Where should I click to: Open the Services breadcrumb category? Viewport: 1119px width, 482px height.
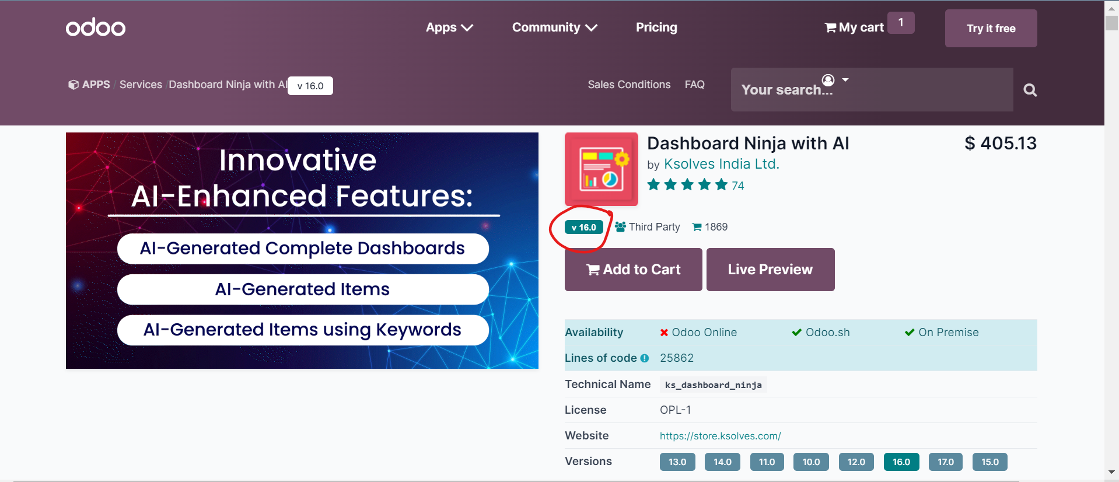coord(141,85)
